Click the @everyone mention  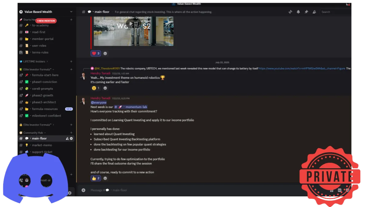99,102
